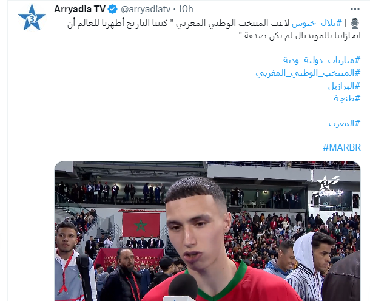Open Arryadia TV star profile avatar

(x=32, y=18)
